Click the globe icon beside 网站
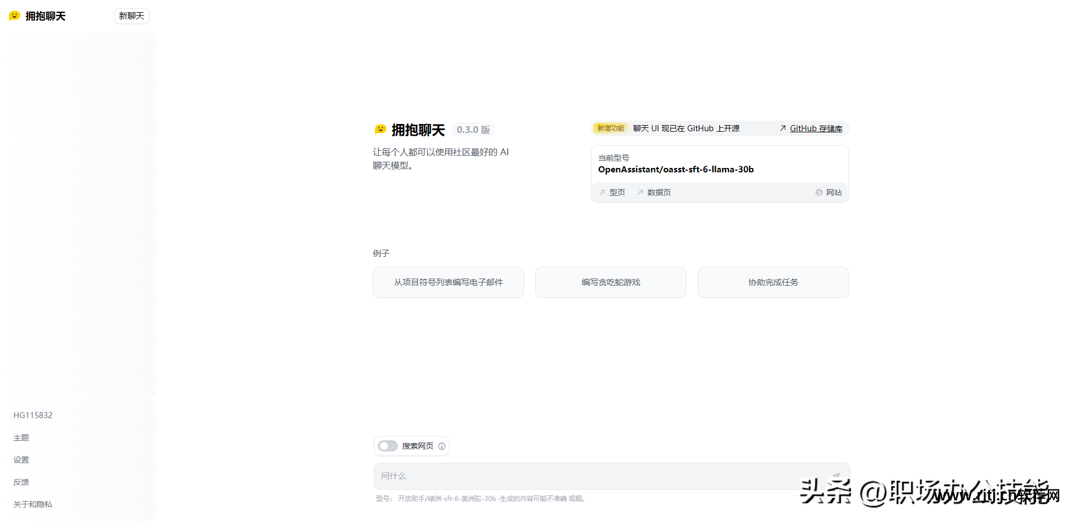This screenshot has width=1065, height=521. 819,192
